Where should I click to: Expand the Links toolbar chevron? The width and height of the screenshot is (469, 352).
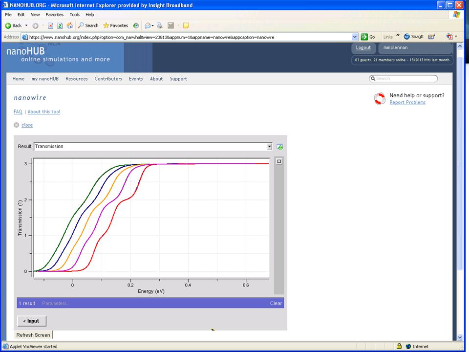pos(398,35)
